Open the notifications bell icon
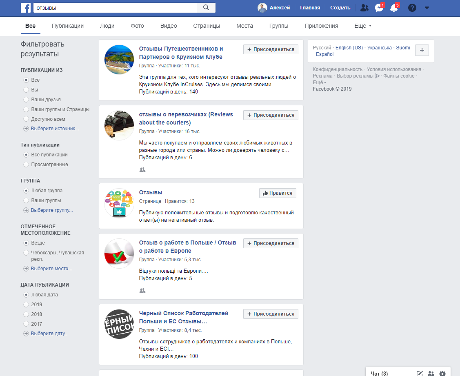Viewport: 460px width, 376px height. tap(393, 7)
